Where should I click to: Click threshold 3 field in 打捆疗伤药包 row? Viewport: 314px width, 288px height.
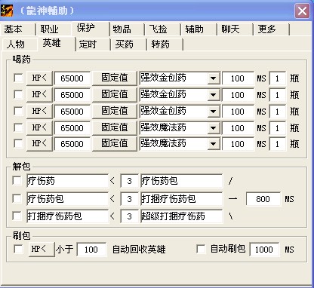(129, 216)
